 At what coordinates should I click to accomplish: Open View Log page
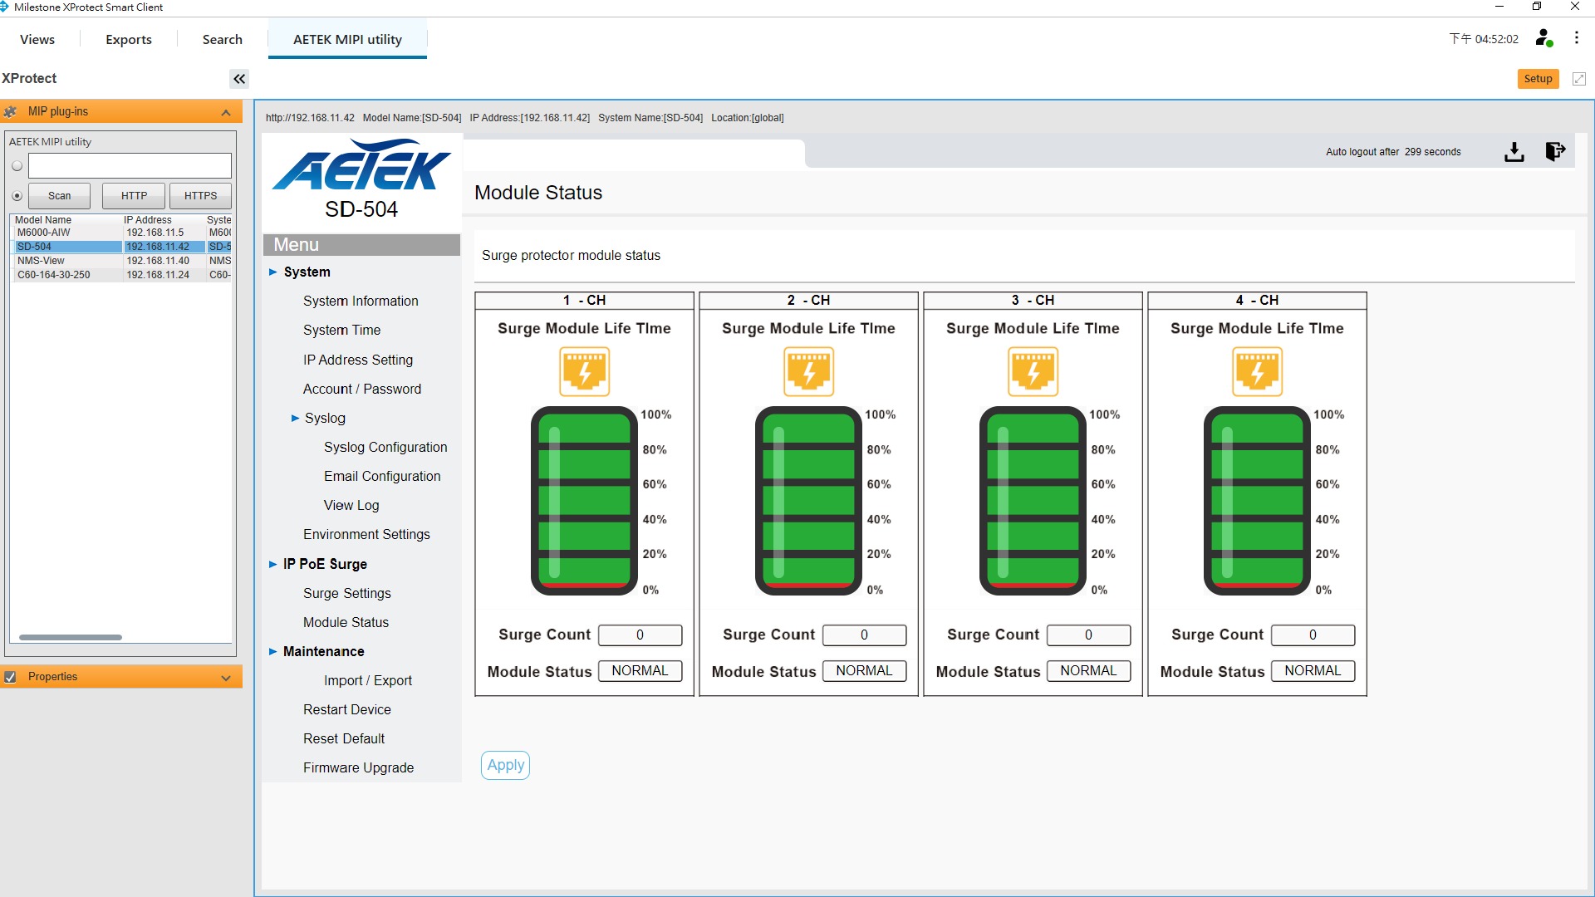(351, 505)
